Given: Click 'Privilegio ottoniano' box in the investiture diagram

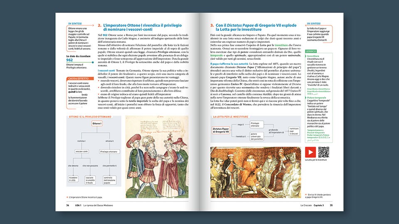Looking at the screenshot, I should point(256,124).
